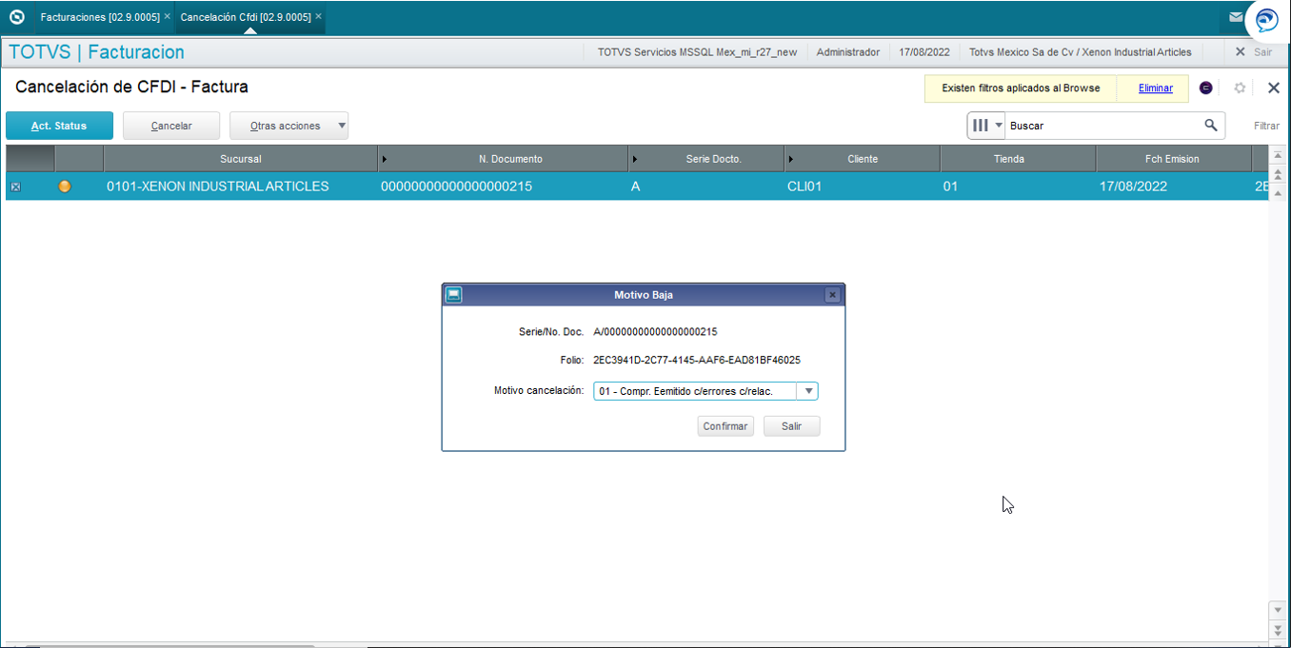Viewport: 1291px width, 648px height.
Task: Sort by the Sucursal column header
Action: pyautogui.click(x=240, y=159)
